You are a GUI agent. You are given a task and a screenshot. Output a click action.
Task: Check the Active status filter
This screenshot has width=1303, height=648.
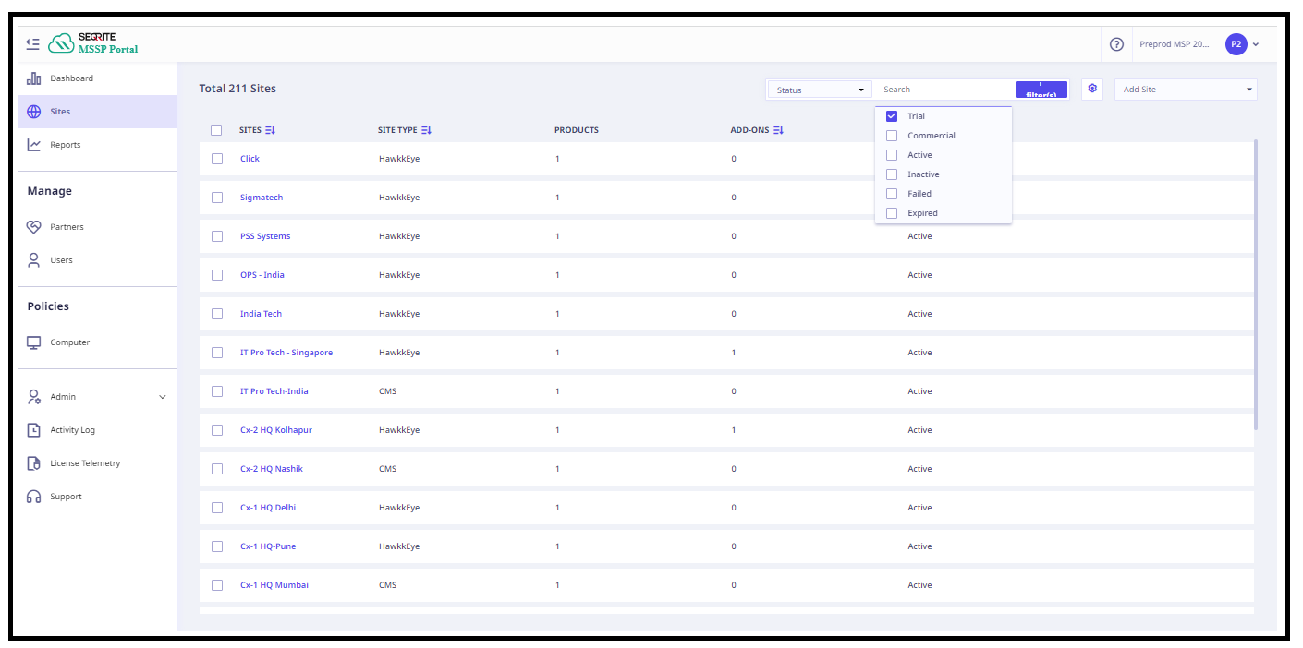click(x=892, y=155)
